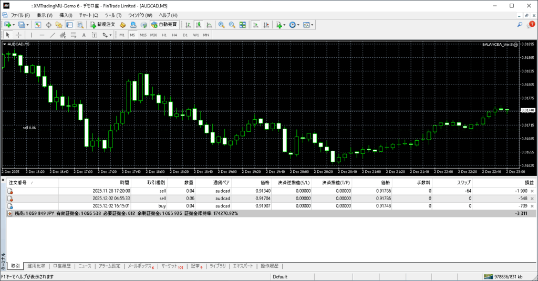Draw a vertical line on chart
Viewport: 538px width, 281px height.
30,35
